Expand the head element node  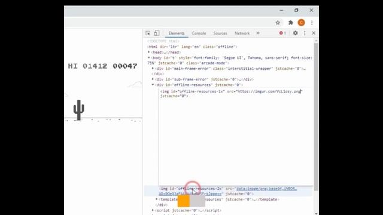click(x=149, y=52)
